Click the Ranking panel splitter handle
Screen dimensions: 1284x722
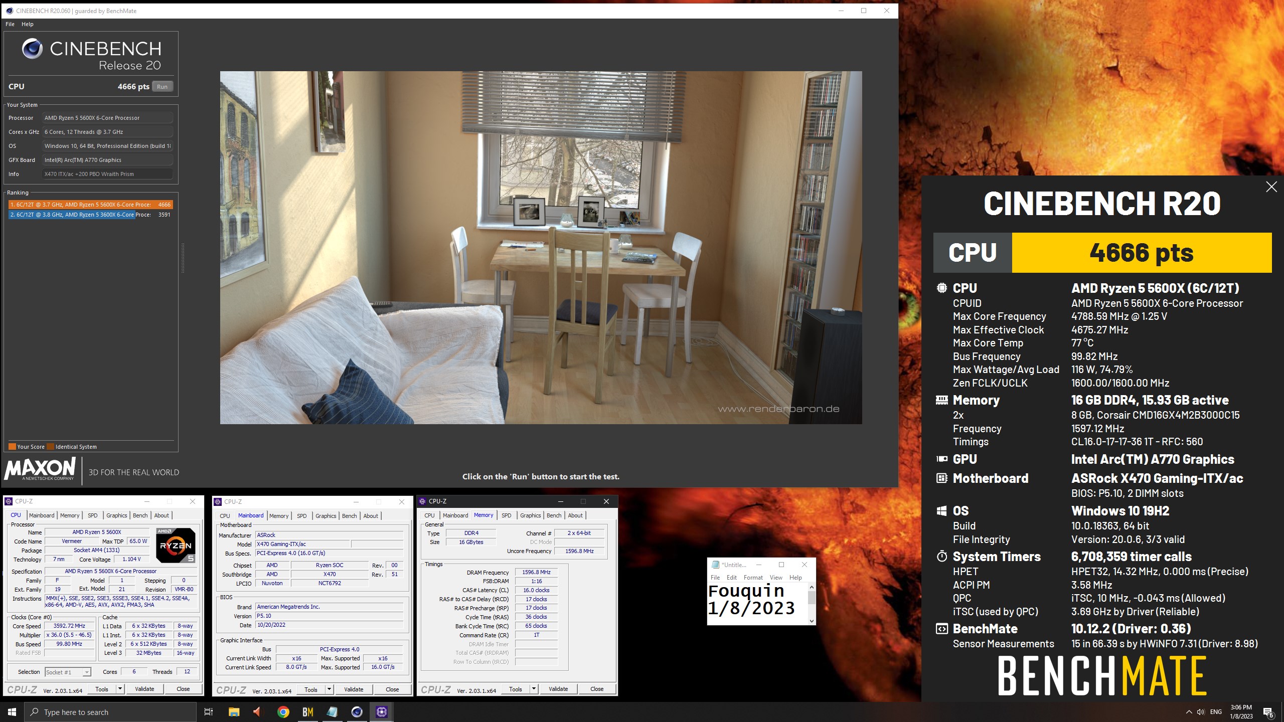[x=183, y=258]
